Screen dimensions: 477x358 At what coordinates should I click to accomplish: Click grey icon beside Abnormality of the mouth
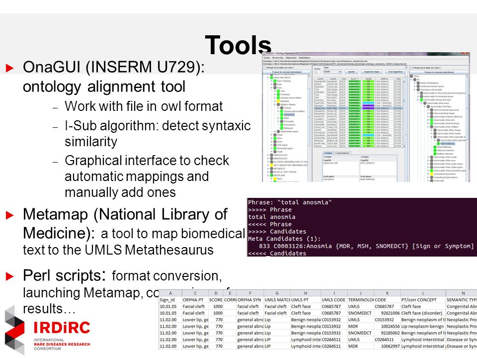pos(431,157)
